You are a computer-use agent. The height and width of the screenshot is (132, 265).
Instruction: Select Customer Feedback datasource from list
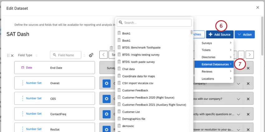[135, 90]
